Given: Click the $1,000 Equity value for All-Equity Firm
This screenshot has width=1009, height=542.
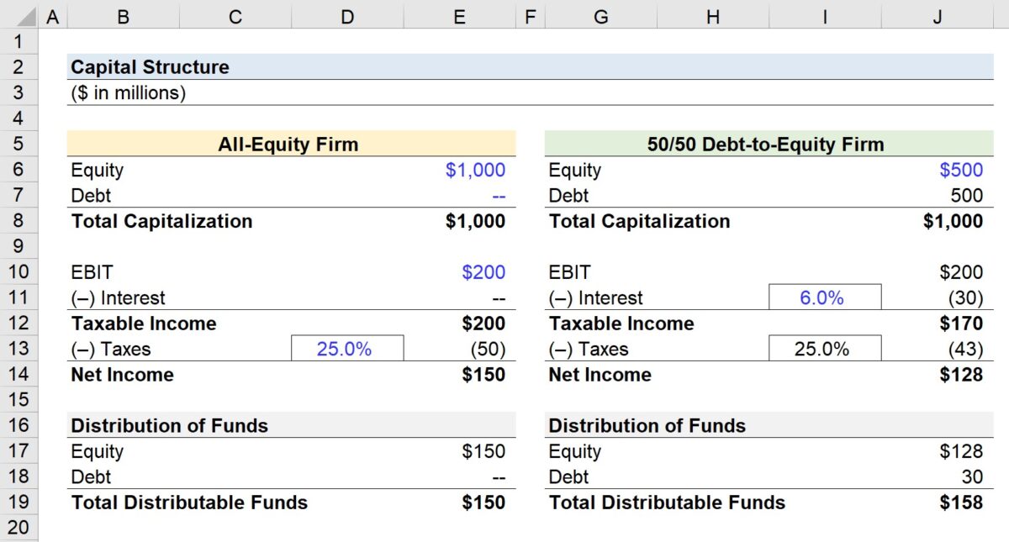Looking at the screenshot, I should coord(476,170).
